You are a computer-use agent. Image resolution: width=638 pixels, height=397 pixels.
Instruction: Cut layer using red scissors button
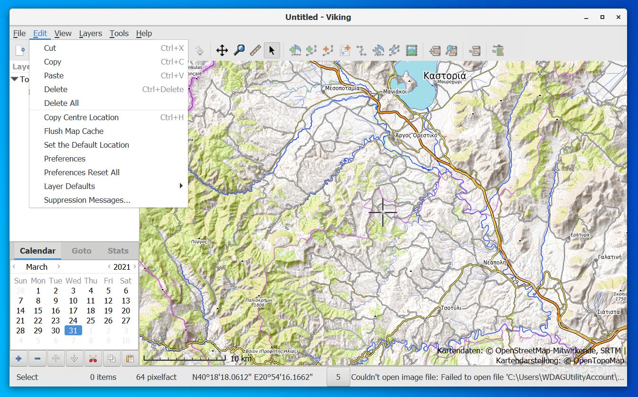tap(93, 359)
